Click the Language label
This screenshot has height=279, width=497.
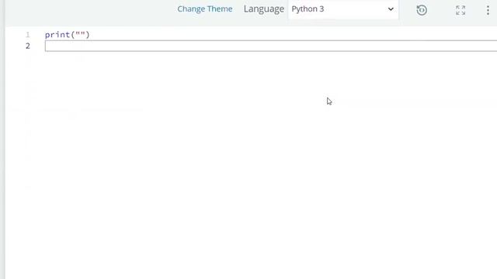[264, 9]
